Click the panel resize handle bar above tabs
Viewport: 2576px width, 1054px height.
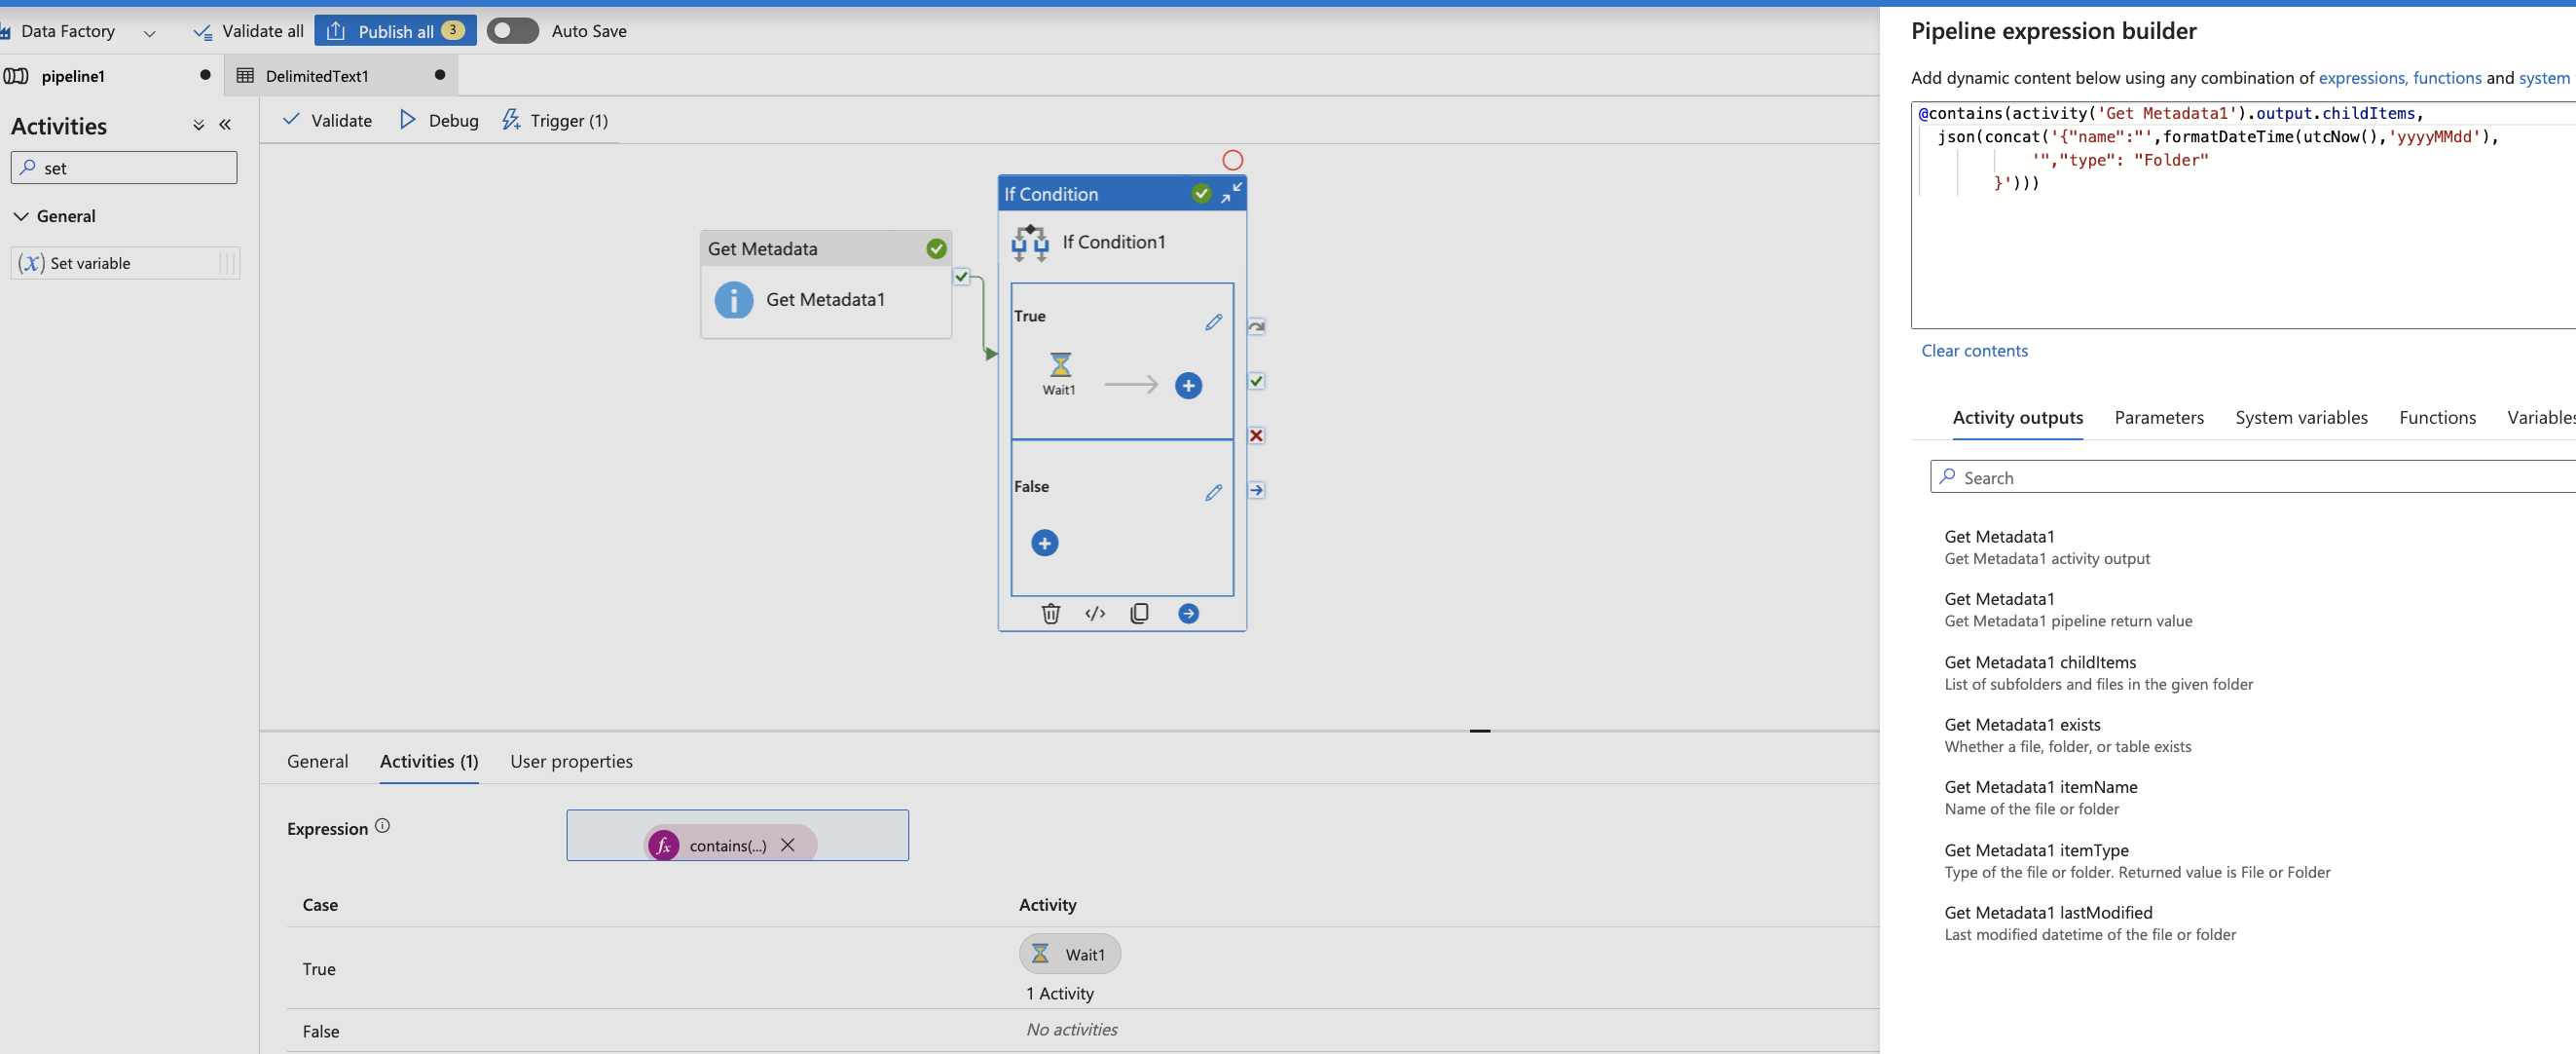point(1480,731)
